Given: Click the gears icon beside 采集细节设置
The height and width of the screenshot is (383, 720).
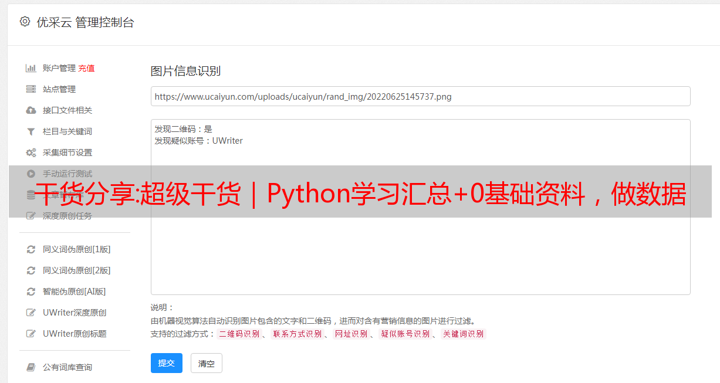Looking at the screenshot, I should (31, 152).
